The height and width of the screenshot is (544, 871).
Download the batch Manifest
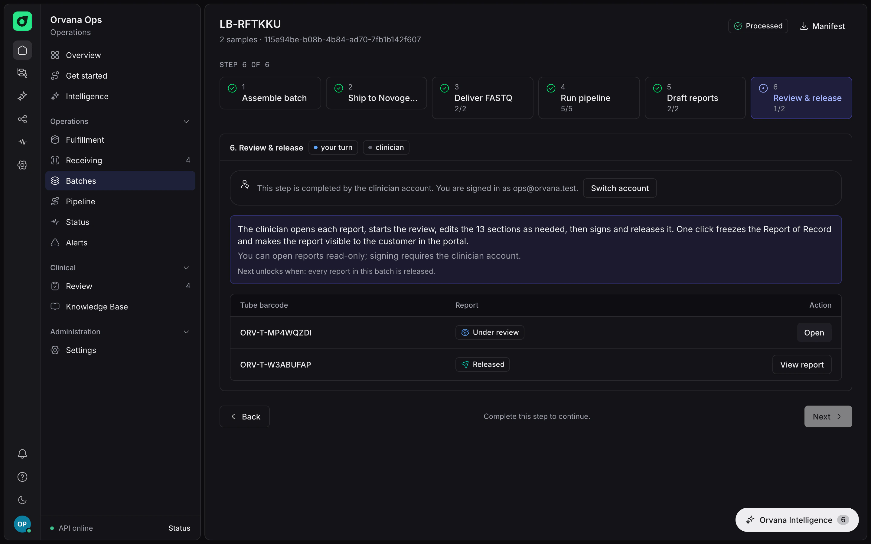tap(822, 26)
